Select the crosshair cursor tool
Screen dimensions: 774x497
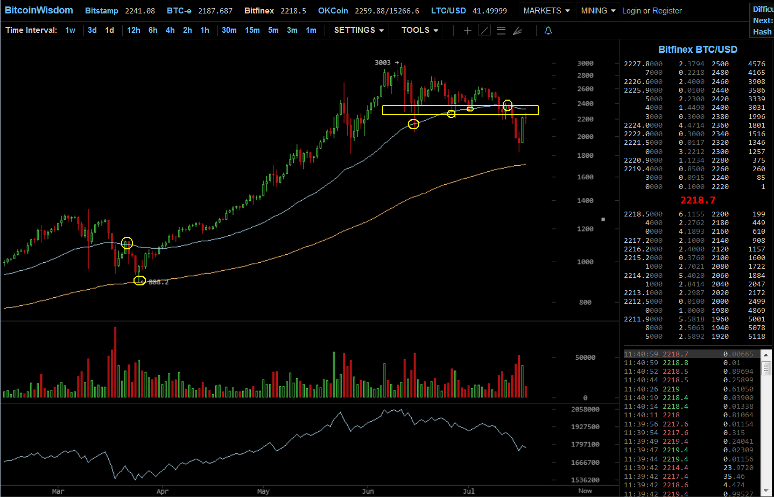467,31
